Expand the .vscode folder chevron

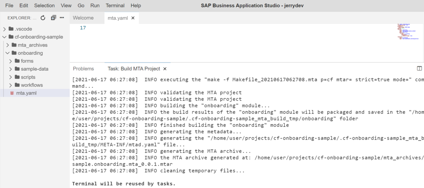4,29
